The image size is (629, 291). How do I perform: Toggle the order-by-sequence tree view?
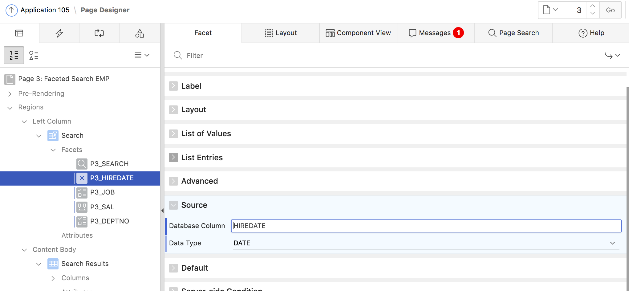click(x=14, y=55)
